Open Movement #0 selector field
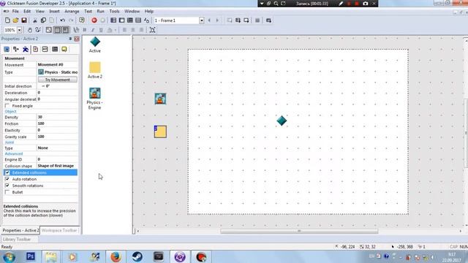Screen dimensions: 468x263 coord(57,65)
